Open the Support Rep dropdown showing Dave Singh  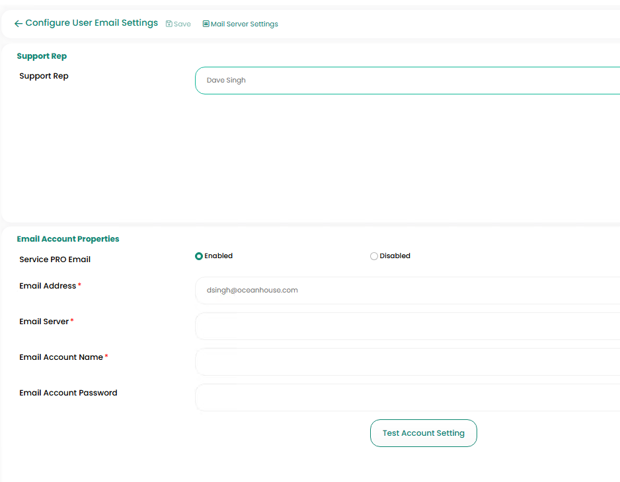407,81
